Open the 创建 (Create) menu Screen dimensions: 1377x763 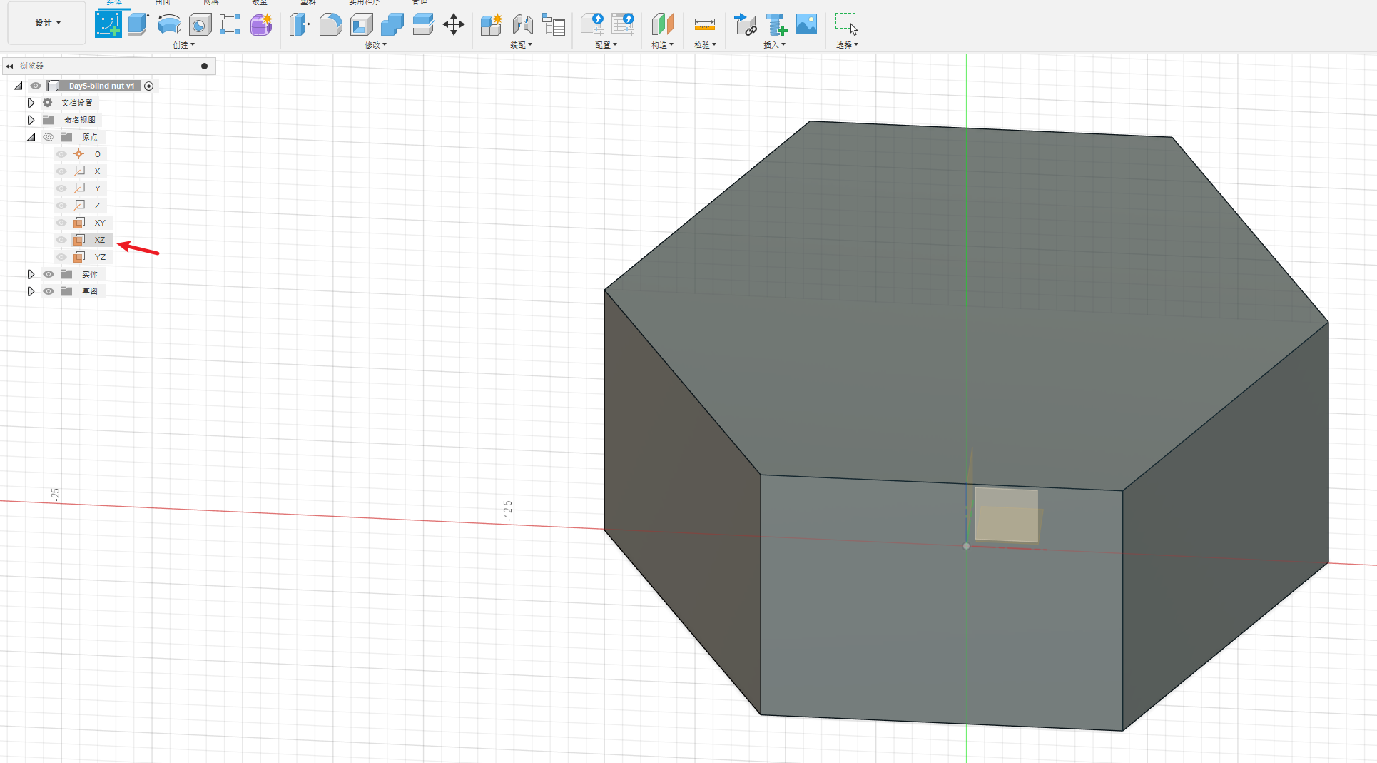click(x=183, y=45)
